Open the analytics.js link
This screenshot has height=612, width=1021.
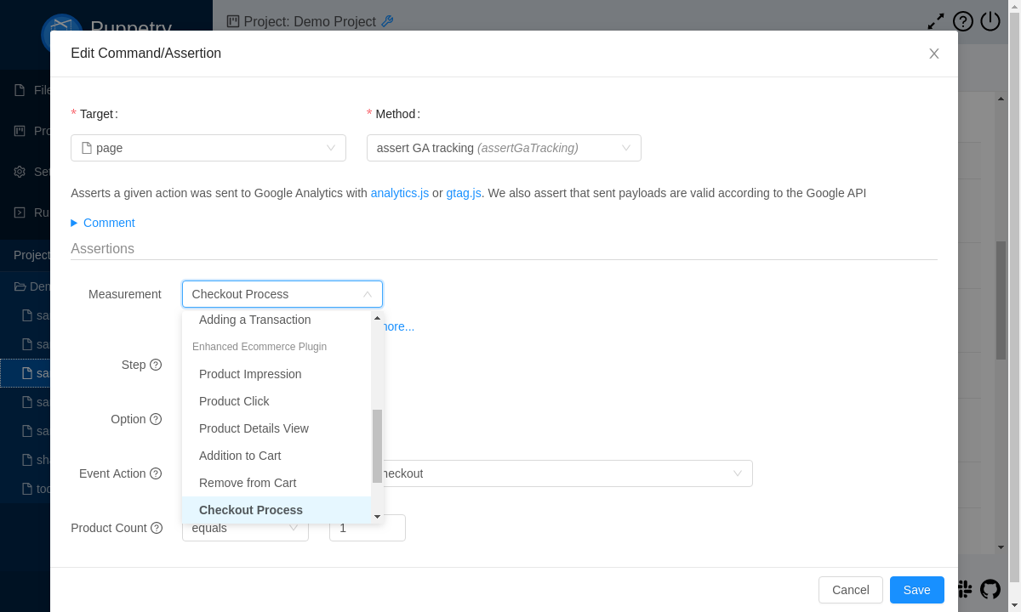[x=399, y=193]
